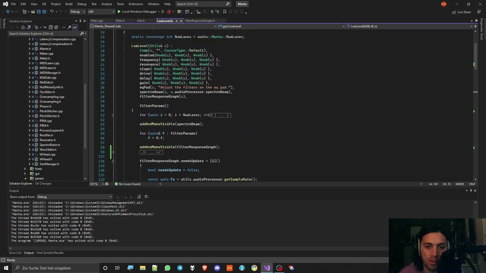Screen dimensions: 486x273
Task: Click the No issues found status indicator
Action: [x=127, y=184]
